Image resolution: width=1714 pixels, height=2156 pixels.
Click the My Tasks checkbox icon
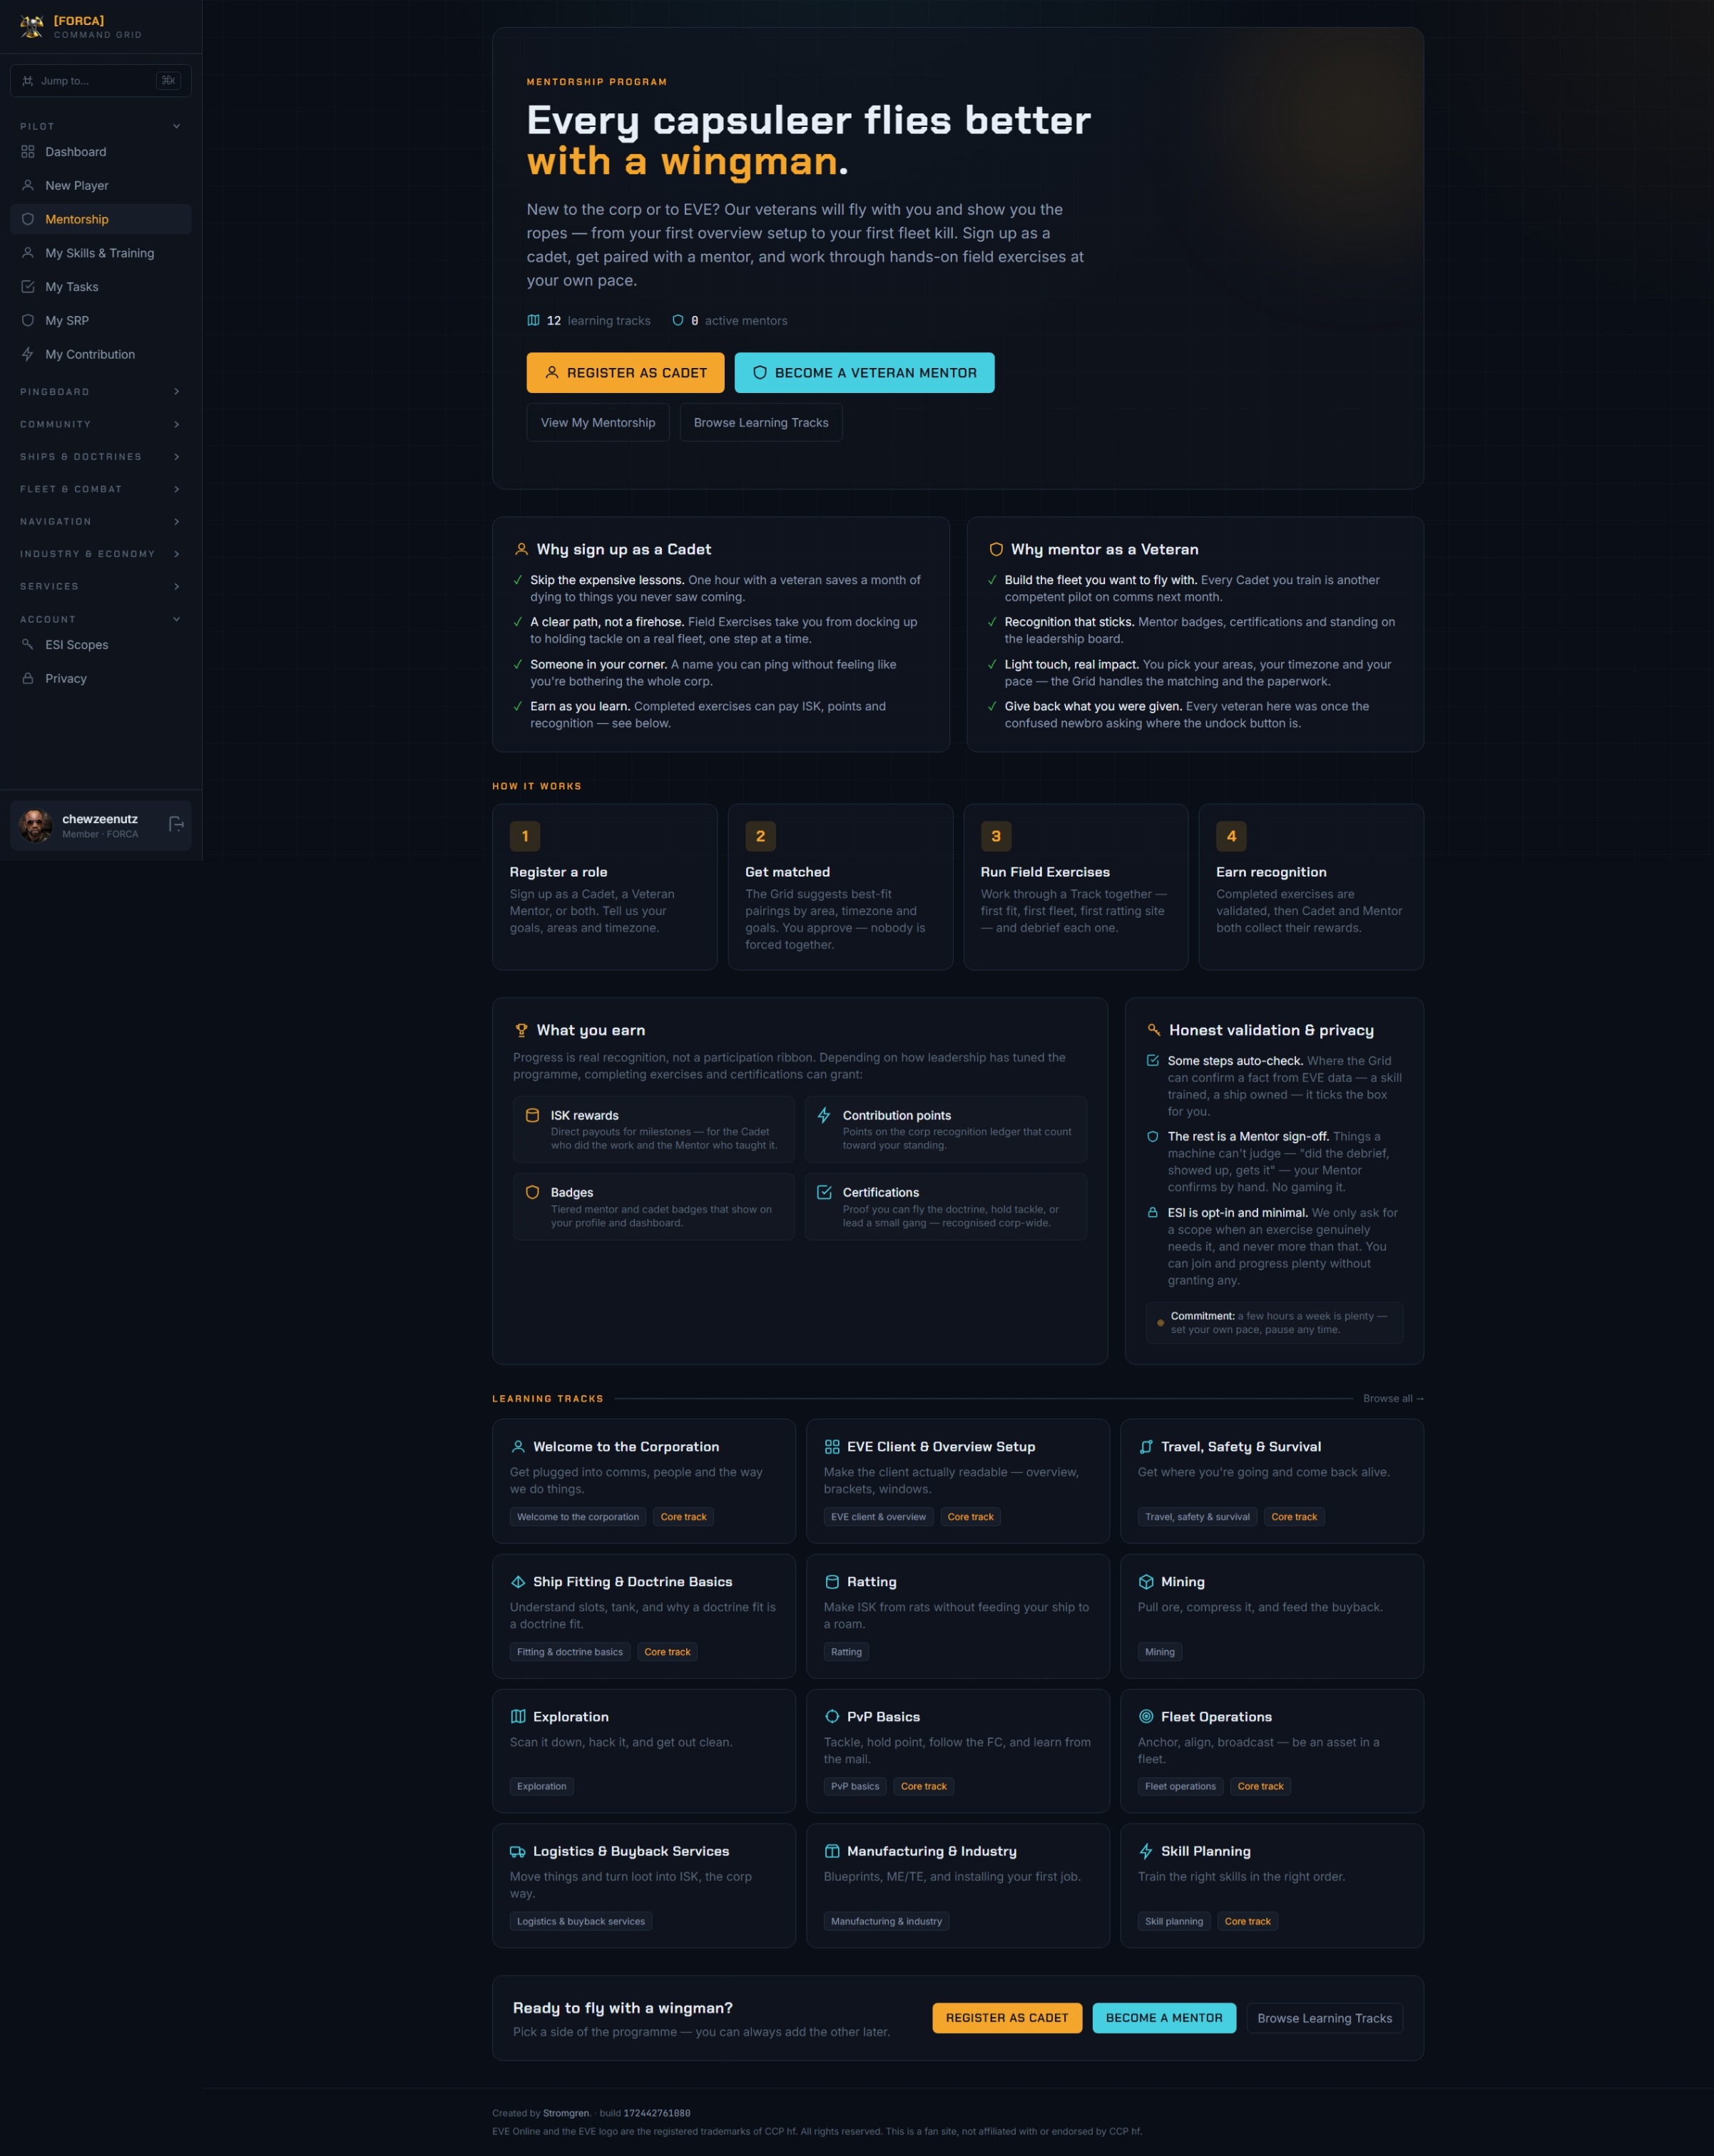pos(28,287)
